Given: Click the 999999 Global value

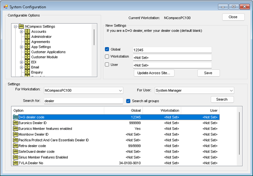Looking at the screenshot, I should pyautogui.click(x=135, y=123).
